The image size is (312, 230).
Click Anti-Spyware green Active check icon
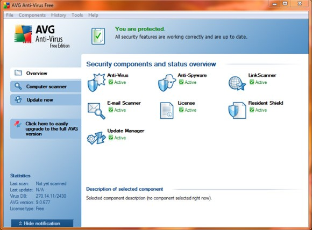click(x=181, y=82)
